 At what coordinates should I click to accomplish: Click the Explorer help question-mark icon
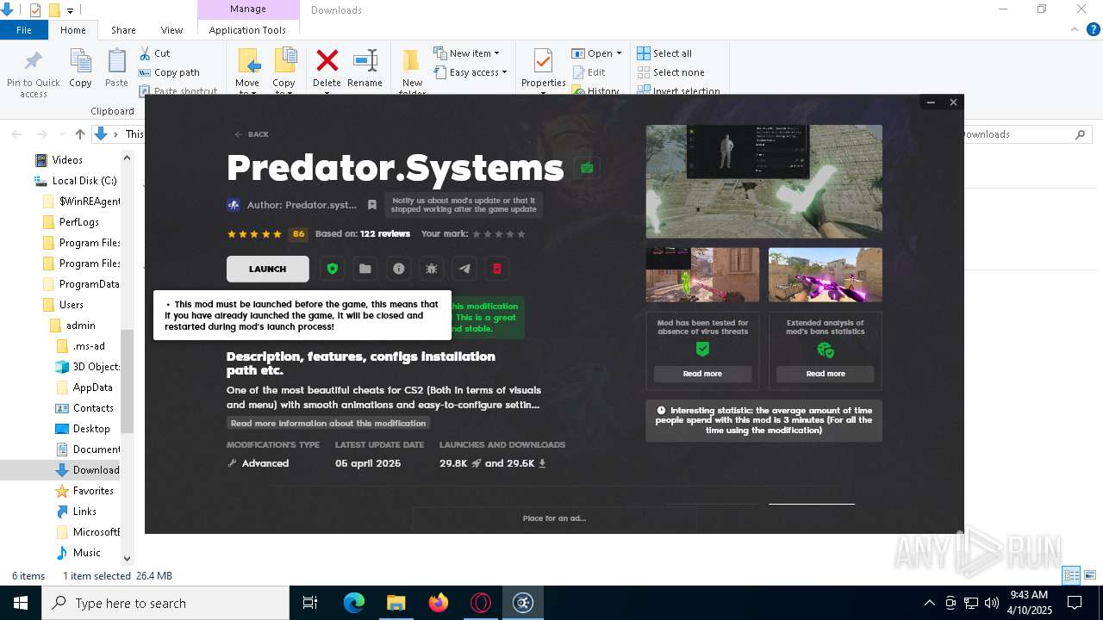1093,29
